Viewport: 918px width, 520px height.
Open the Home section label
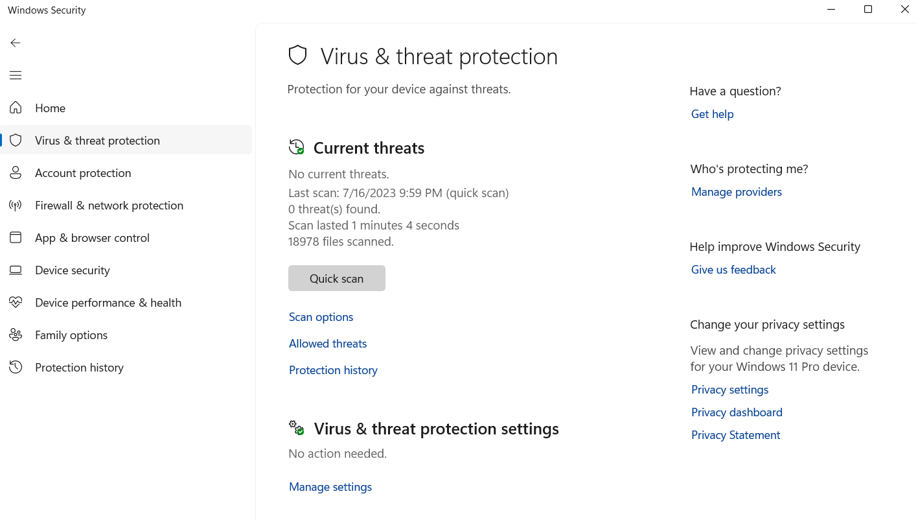50,108
